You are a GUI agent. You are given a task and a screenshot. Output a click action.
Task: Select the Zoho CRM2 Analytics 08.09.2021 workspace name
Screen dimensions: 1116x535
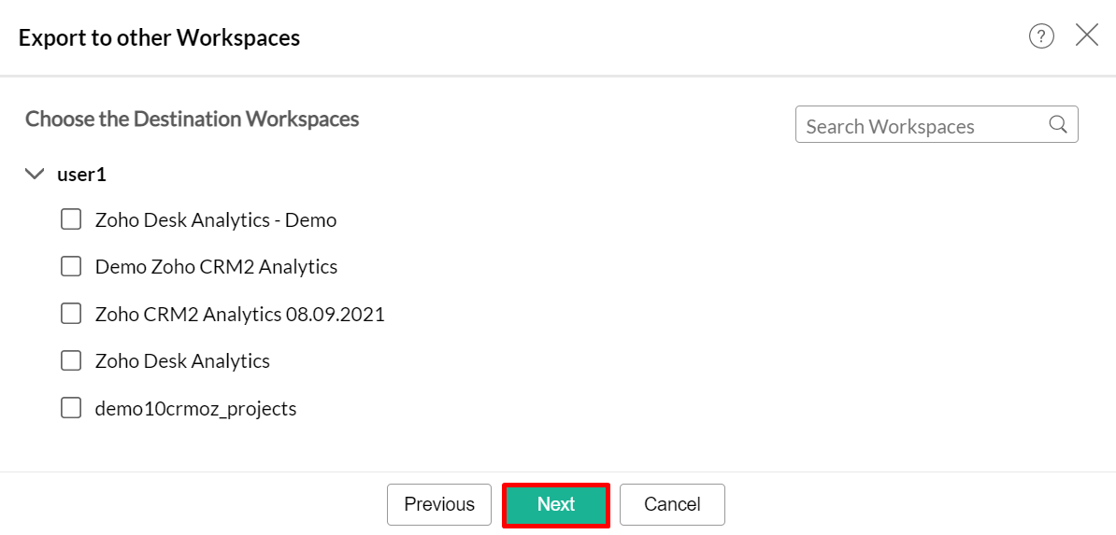(x=239, y=315)
